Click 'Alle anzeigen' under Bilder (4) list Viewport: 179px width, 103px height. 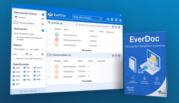[87, 81]
